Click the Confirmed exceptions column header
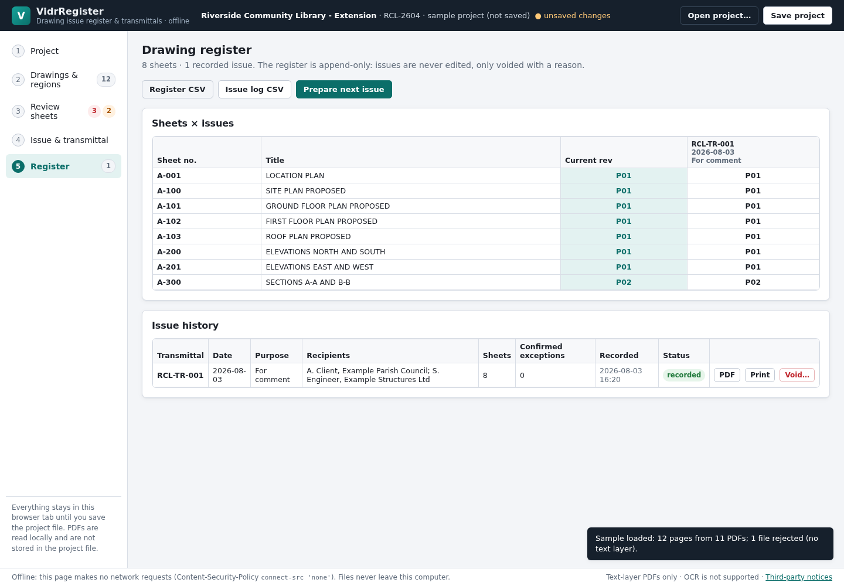844x586 pixels. (555, 351)
